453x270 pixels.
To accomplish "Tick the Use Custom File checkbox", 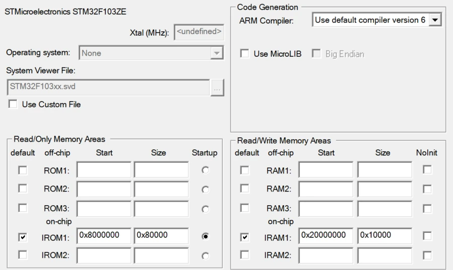I will pos(13,104).
